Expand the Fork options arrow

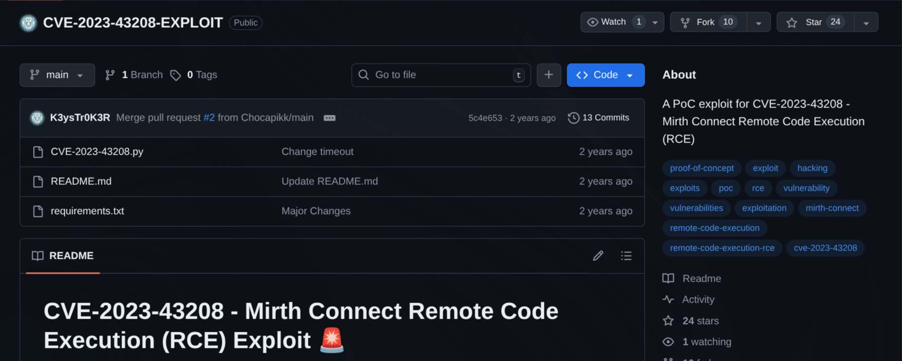tap(758, 23)
